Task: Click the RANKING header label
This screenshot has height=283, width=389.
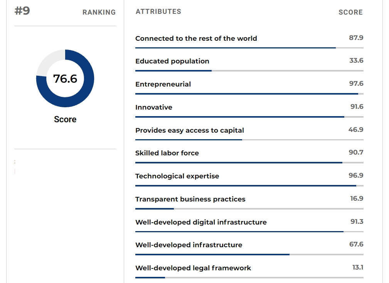Action: coord(99,12)
